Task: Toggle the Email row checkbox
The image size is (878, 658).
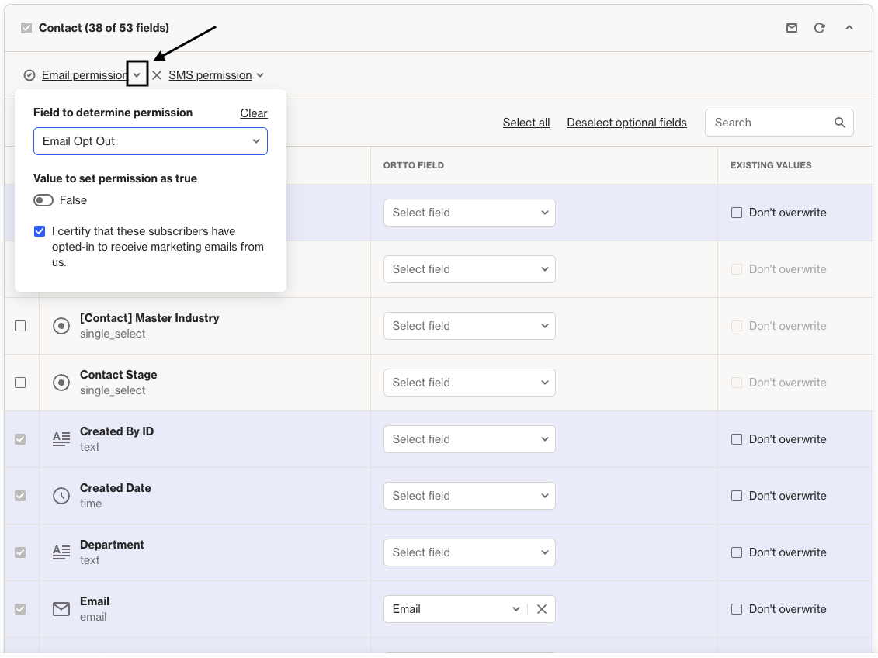Action: [20, 609]
